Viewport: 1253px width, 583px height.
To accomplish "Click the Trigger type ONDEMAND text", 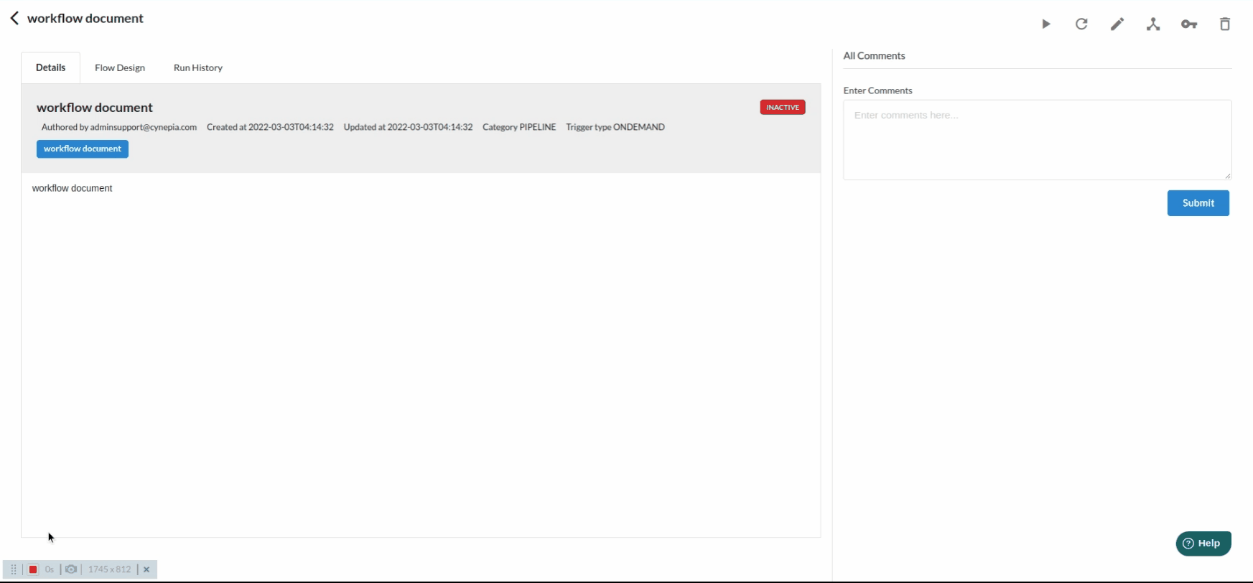I will (x=615, y=127).
